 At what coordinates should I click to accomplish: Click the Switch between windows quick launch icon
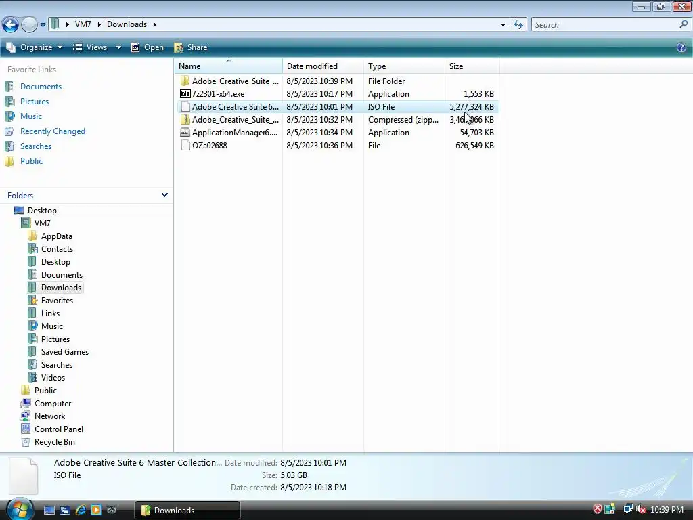point(65,510)
